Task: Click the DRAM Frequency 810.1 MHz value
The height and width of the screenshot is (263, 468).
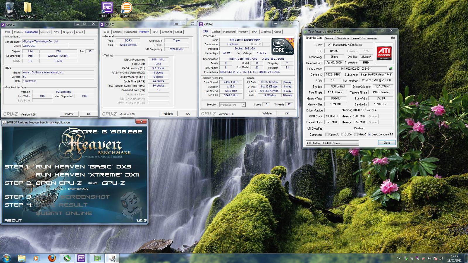Action: coord(158,59)
